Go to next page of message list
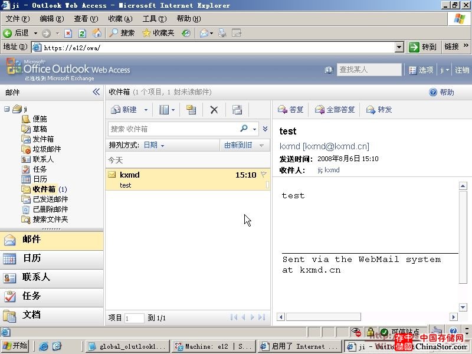The image size is (472, 354). coord(253,317)
